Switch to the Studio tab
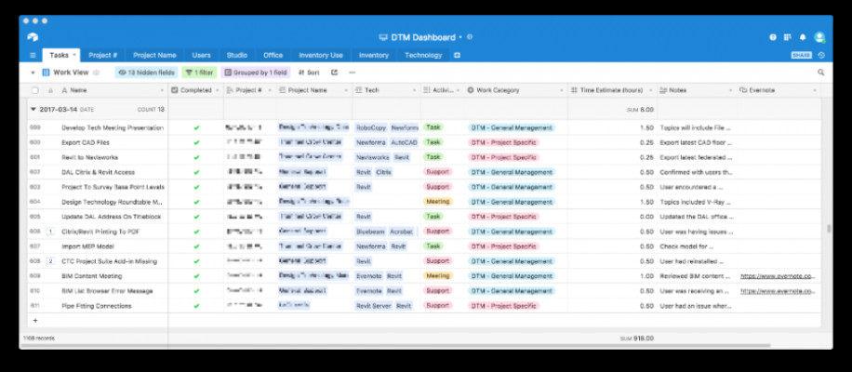Screen dimensions: 852x372 tap(237, 56)
